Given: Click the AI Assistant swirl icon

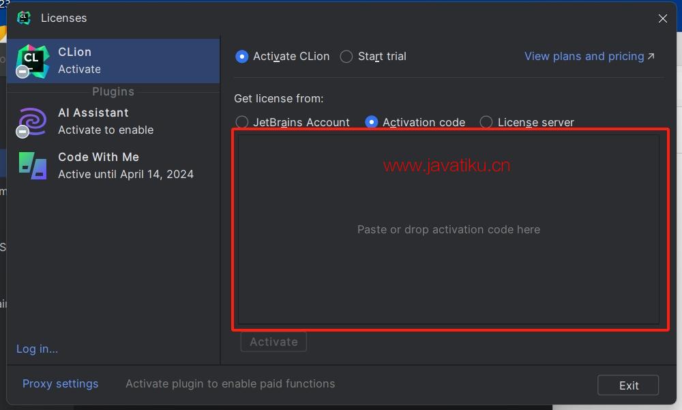Looking at the screenshot, I should (x=32, y=121).
